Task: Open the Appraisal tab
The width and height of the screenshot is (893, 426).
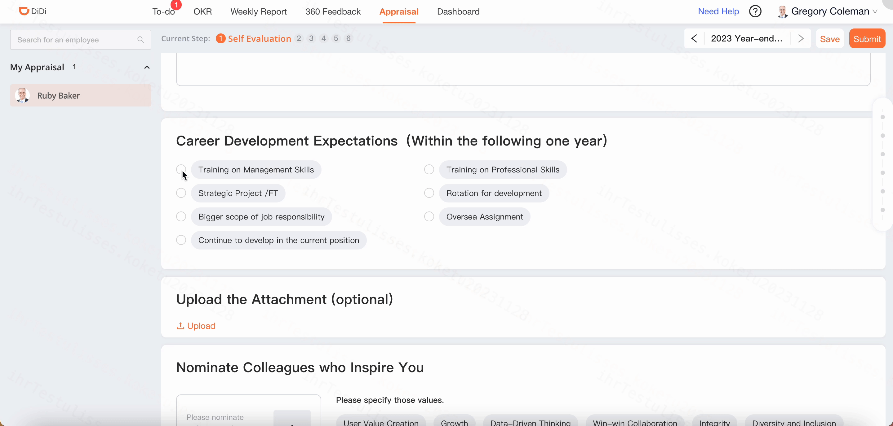Action: coord(399,11)
